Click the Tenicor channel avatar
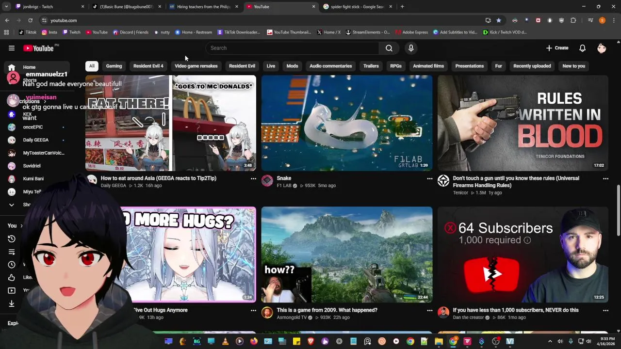 443,181
